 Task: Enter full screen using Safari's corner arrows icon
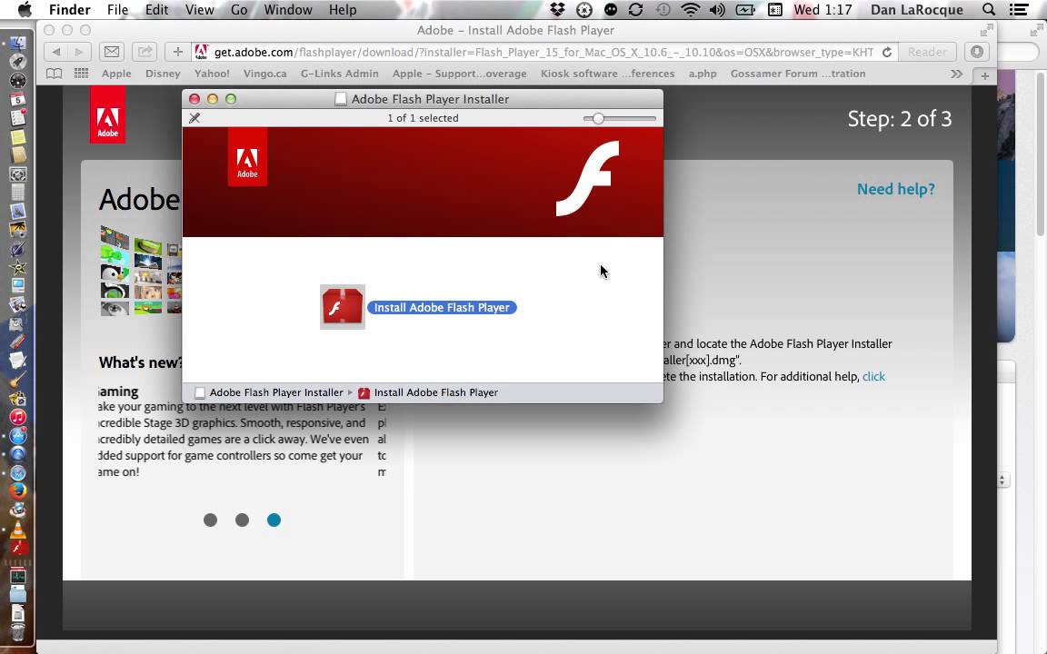click(986, 30)
